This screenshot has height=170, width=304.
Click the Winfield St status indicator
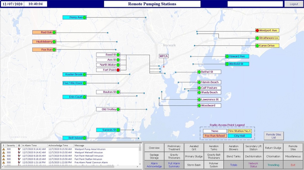[227, 64]
